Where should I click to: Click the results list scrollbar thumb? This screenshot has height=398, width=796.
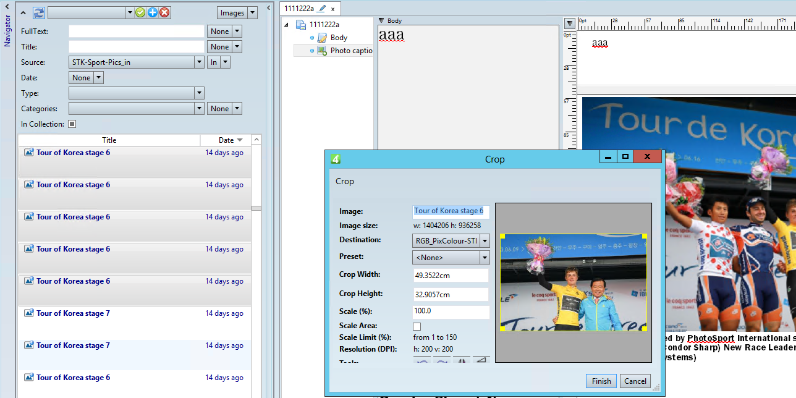tap(256, 208)
